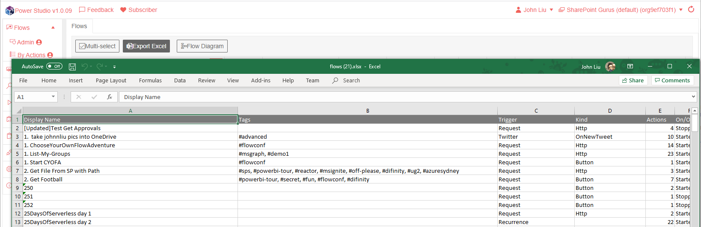Open the Formulas ribbon tab

[150, 80]
